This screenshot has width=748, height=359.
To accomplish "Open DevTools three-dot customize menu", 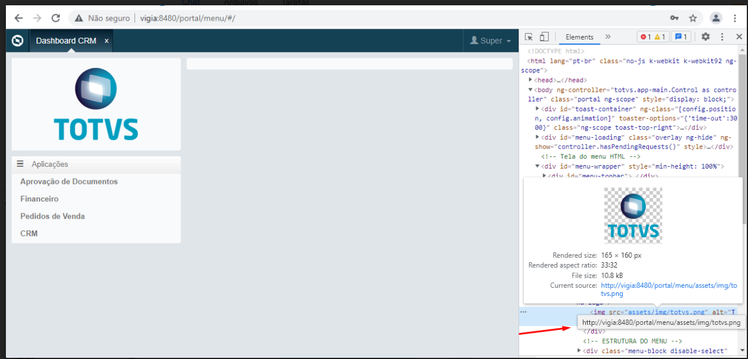I will 721,37.
